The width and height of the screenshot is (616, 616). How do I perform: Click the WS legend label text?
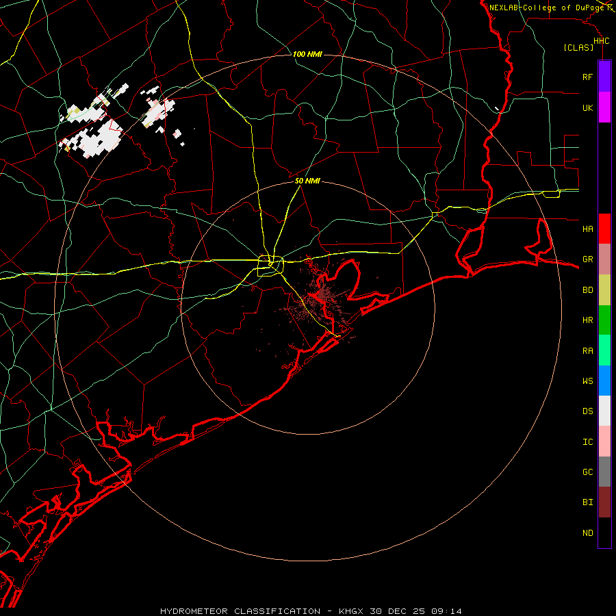tap(587, 381)
